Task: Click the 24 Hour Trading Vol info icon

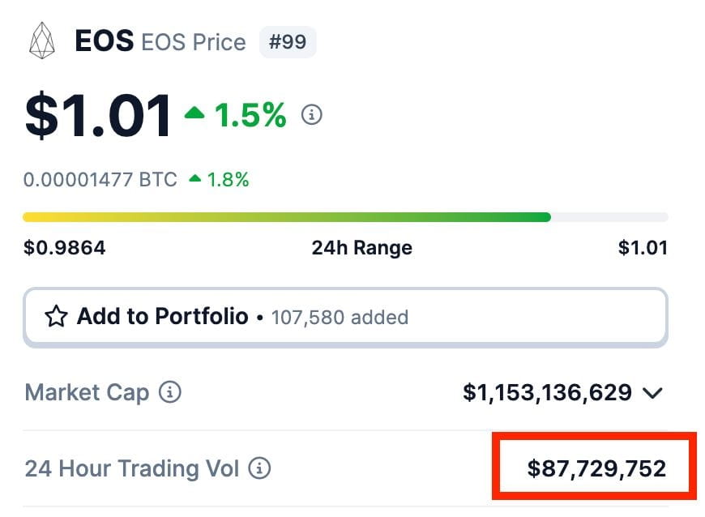Action: 259,468
